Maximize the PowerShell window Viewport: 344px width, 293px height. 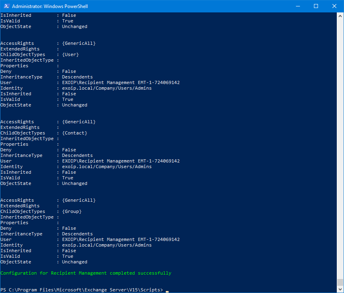[316, 6]
